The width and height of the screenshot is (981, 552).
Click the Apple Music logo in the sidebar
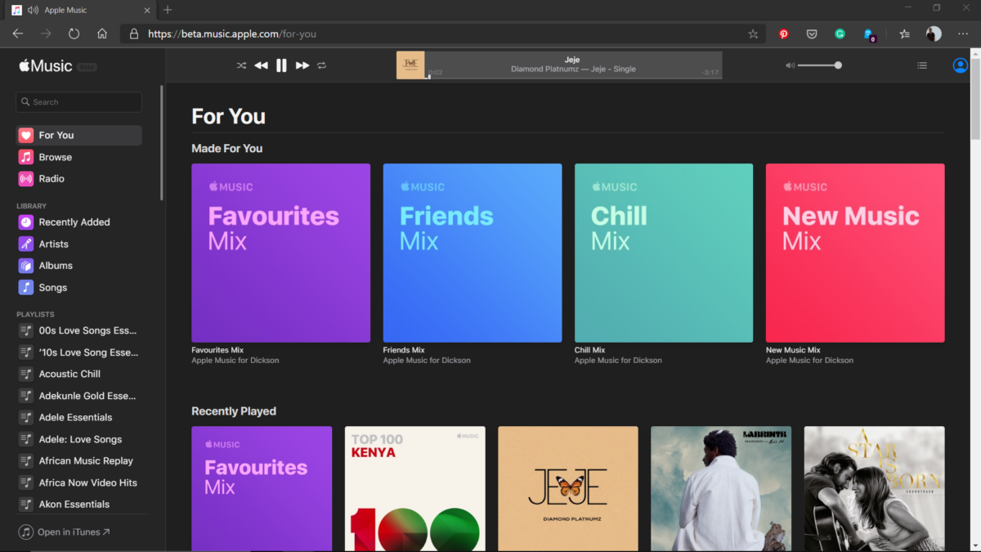(x=46, y=65)
